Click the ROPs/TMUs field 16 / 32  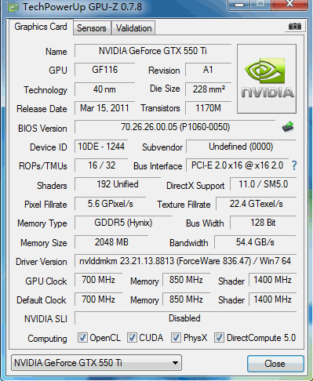101,165
